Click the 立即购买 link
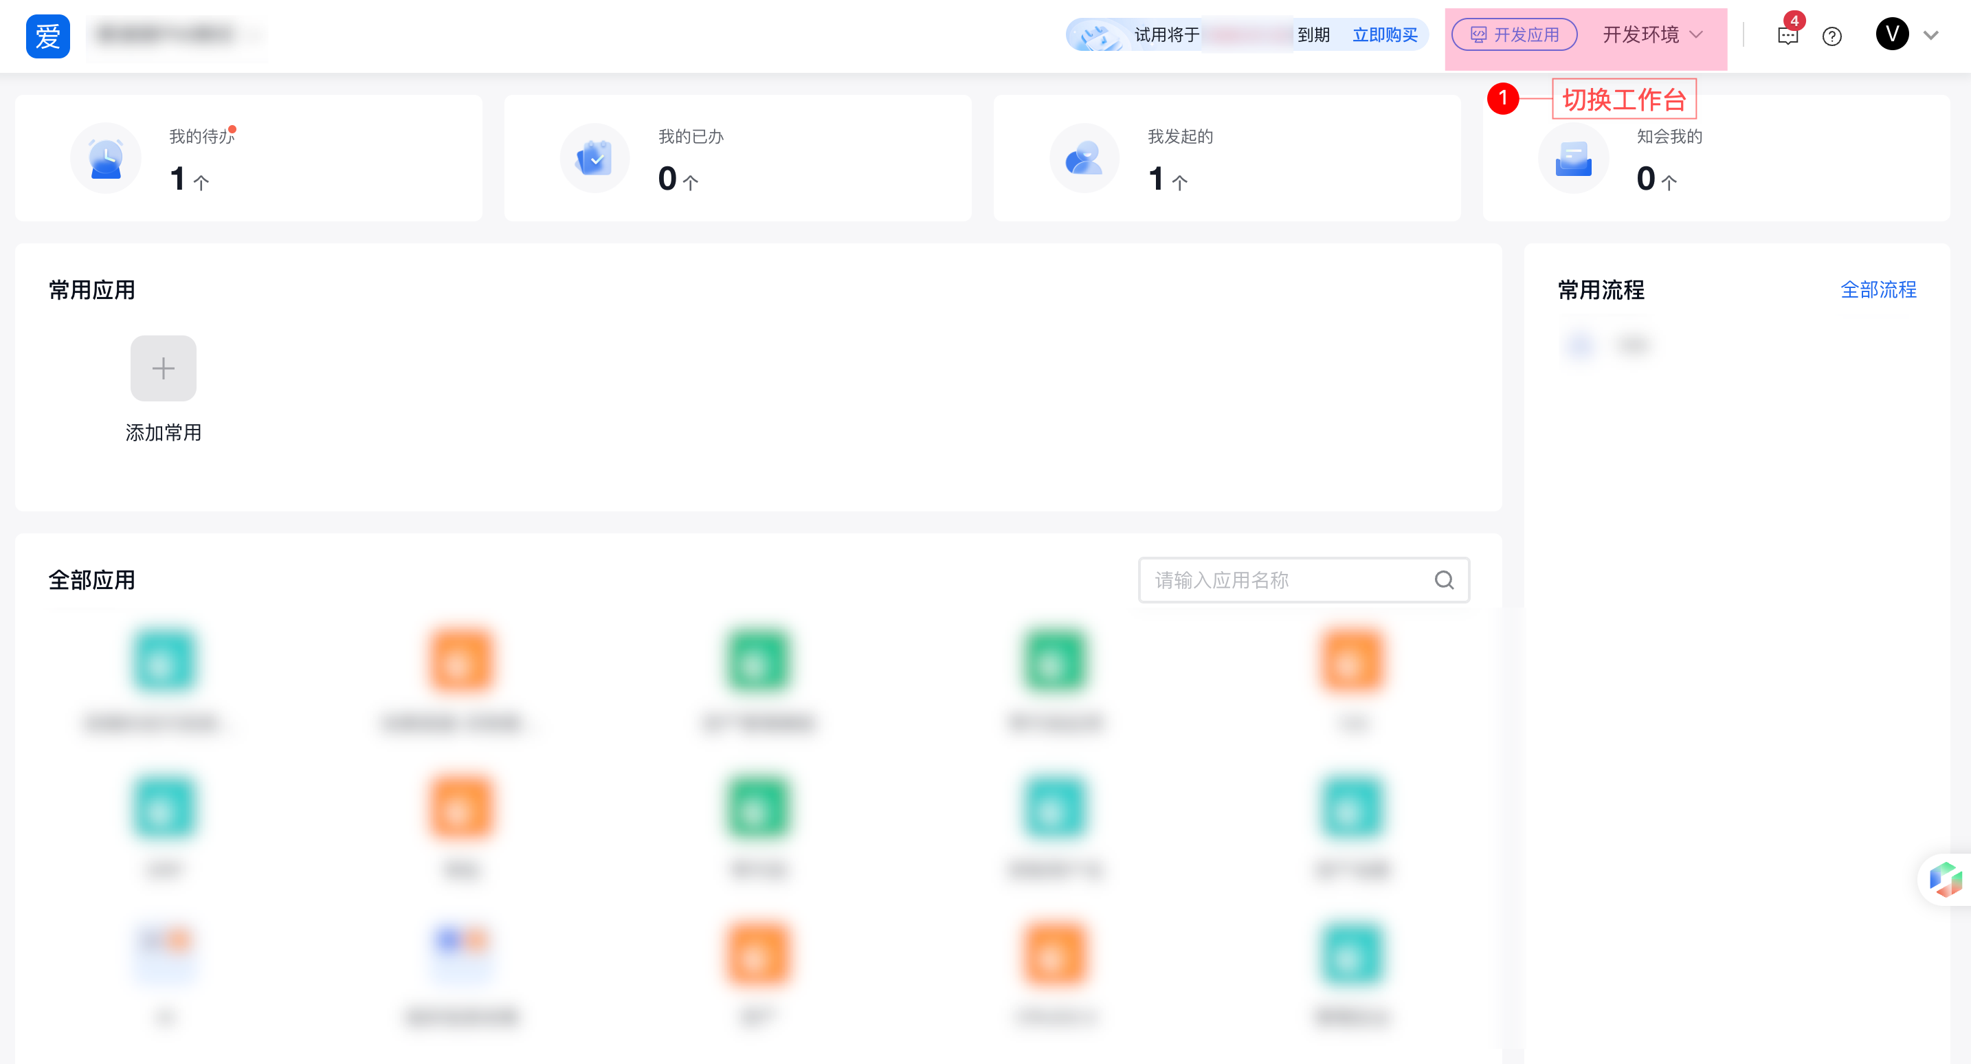This screenshot has width=1971, height=1064. [1385, 34]
